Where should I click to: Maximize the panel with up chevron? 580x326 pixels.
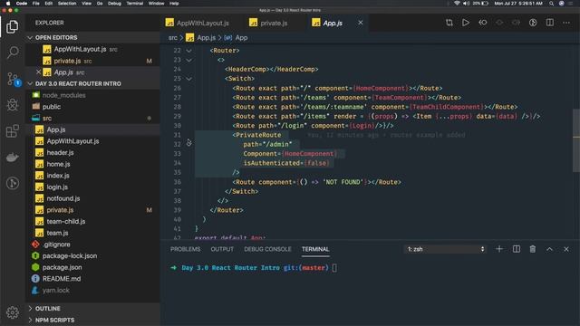pos(550,249)
